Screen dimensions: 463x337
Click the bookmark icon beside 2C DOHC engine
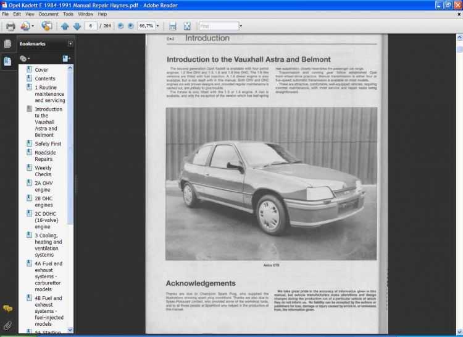point(29,213)
